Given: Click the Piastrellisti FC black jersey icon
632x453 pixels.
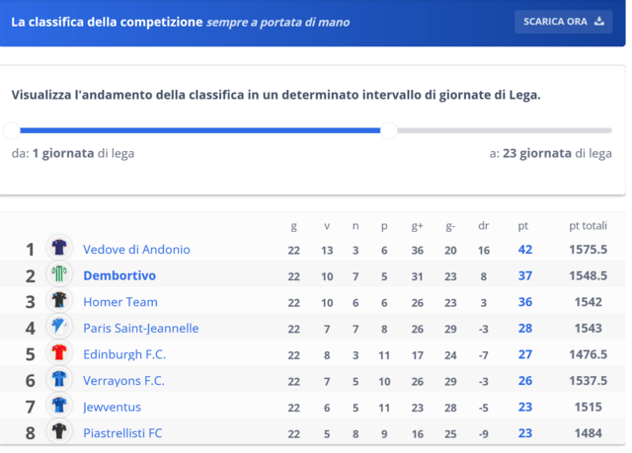Looking at the screenshot, I should (x=59, y=431).
